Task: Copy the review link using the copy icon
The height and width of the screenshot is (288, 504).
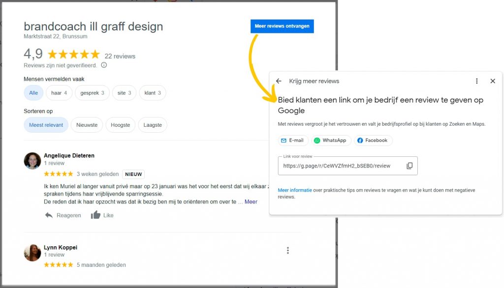Action: coord(410,166)
